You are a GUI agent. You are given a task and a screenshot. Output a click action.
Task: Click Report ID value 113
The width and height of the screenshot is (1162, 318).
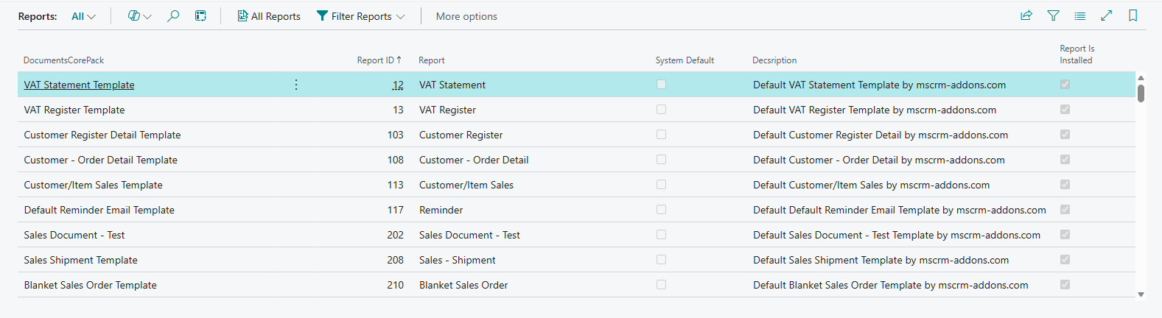[396, 185]
